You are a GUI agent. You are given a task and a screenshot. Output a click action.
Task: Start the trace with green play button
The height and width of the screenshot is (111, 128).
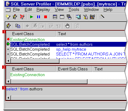click(x=32, y=17)
